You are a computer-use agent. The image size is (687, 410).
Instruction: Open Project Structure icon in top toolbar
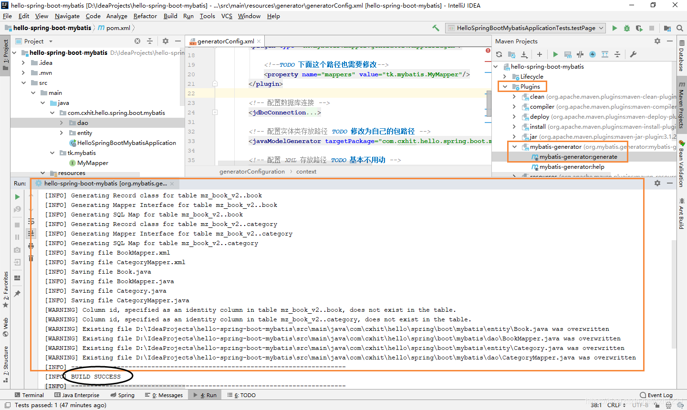667,28
